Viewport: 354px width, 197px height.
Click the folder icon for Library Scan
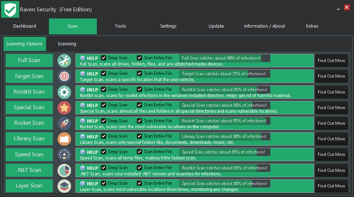coord(64,139)
